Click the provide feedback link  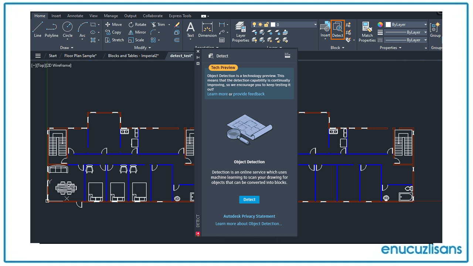[249, 94]
